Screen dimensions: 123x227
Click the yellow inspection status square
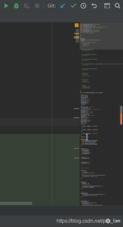point(77,25)
